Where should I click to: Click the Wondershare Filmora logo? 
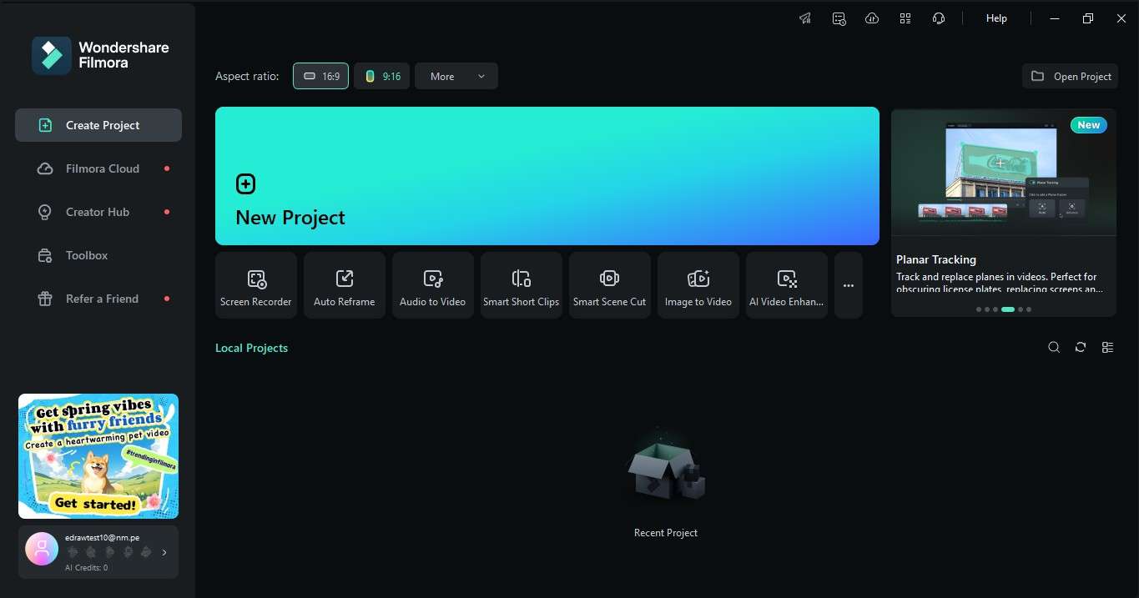pyautogui.click(x=100, y=55)
